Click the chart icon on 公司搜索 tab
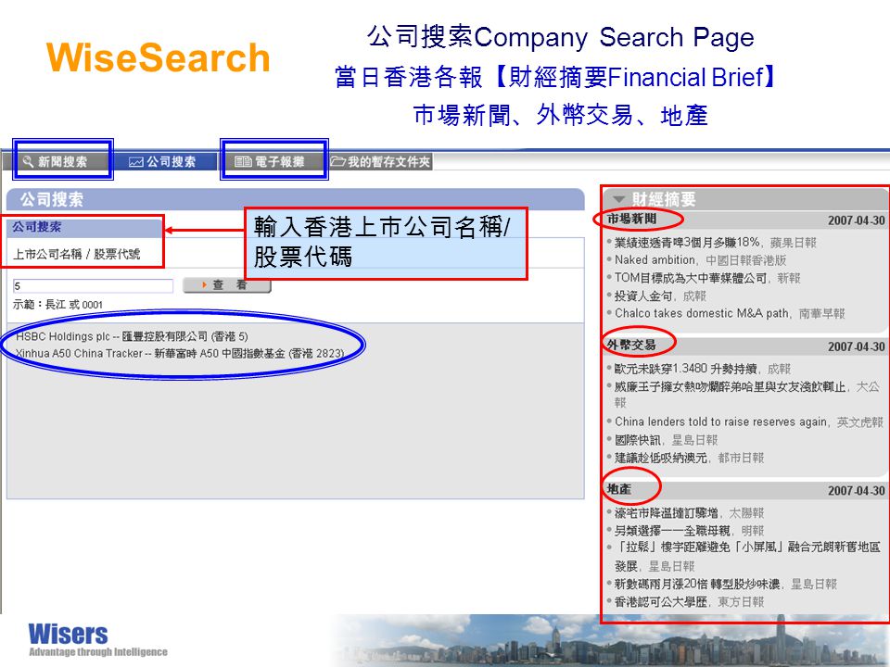890x667 pixels. [x=135, y=162]
